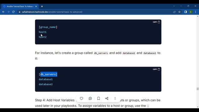Expand the tab search chevron

(174, 6)
